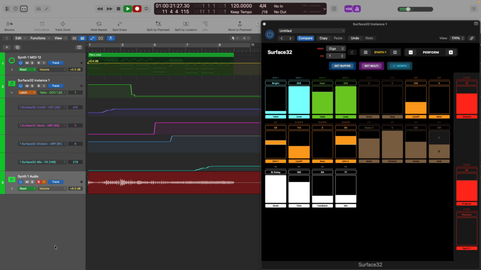Toggle Cycle mode in the transport bar

point(147,8)
